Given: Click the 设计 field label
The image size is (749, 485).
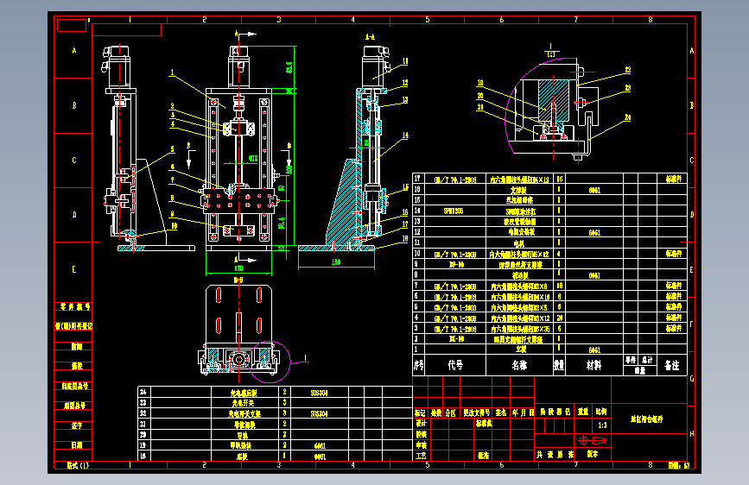Looking at the screenshot, I should [x=421, y=424].
